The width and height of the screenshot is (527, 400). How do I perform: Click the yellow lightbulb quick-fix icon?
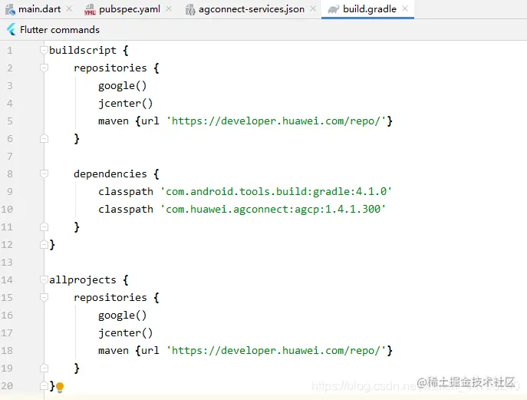(60, 387)
